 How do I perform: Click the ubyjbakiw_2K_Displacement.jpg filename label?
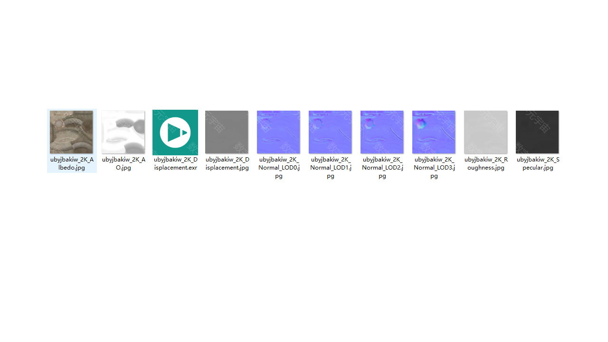227,164
